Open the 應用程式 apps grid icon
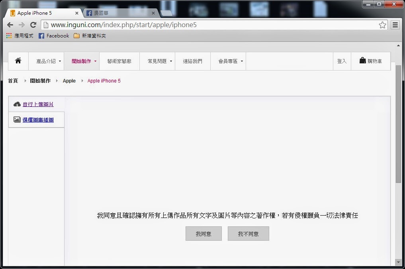This screenshot has width=405, height=269. [9, 35]
